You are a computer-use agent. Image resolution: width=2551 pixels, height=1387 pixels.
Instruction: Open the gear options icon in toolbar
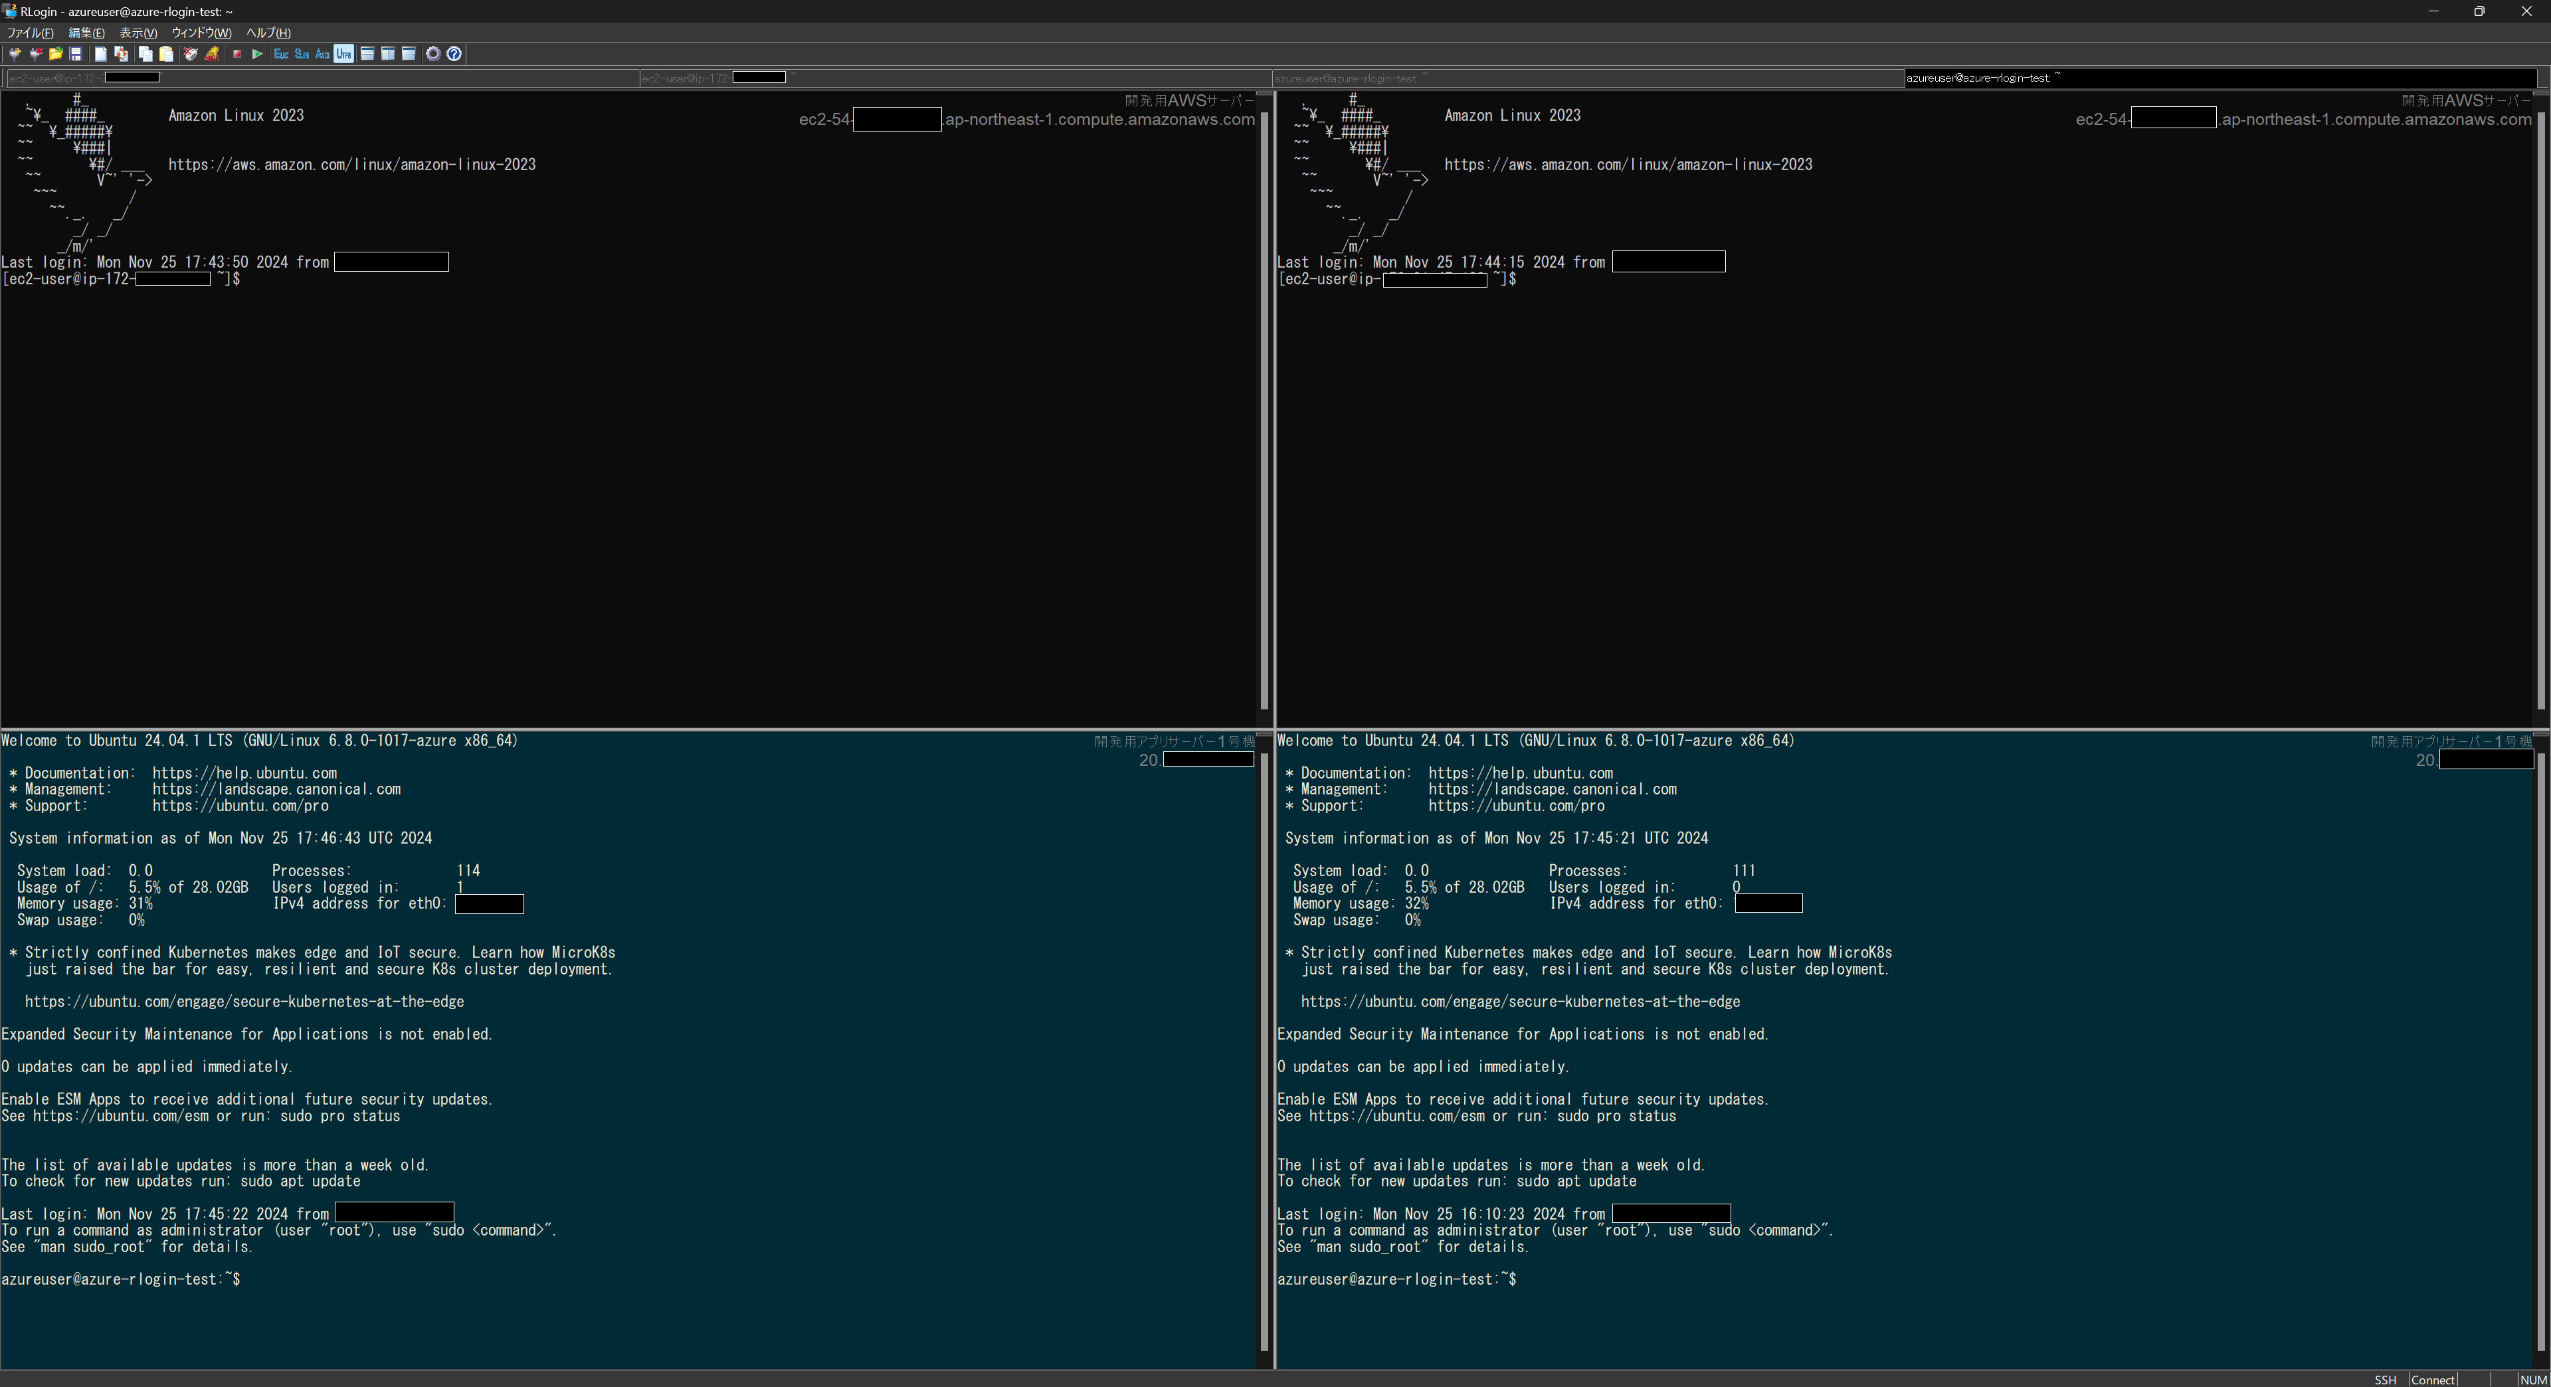pos(432,54)
